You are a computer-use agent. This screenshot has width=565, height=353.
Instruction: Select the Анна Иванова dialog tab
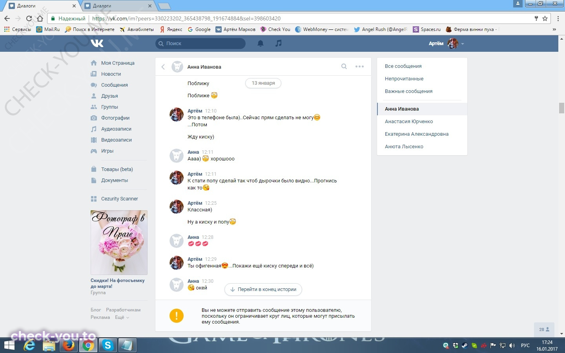click(422, 109)
